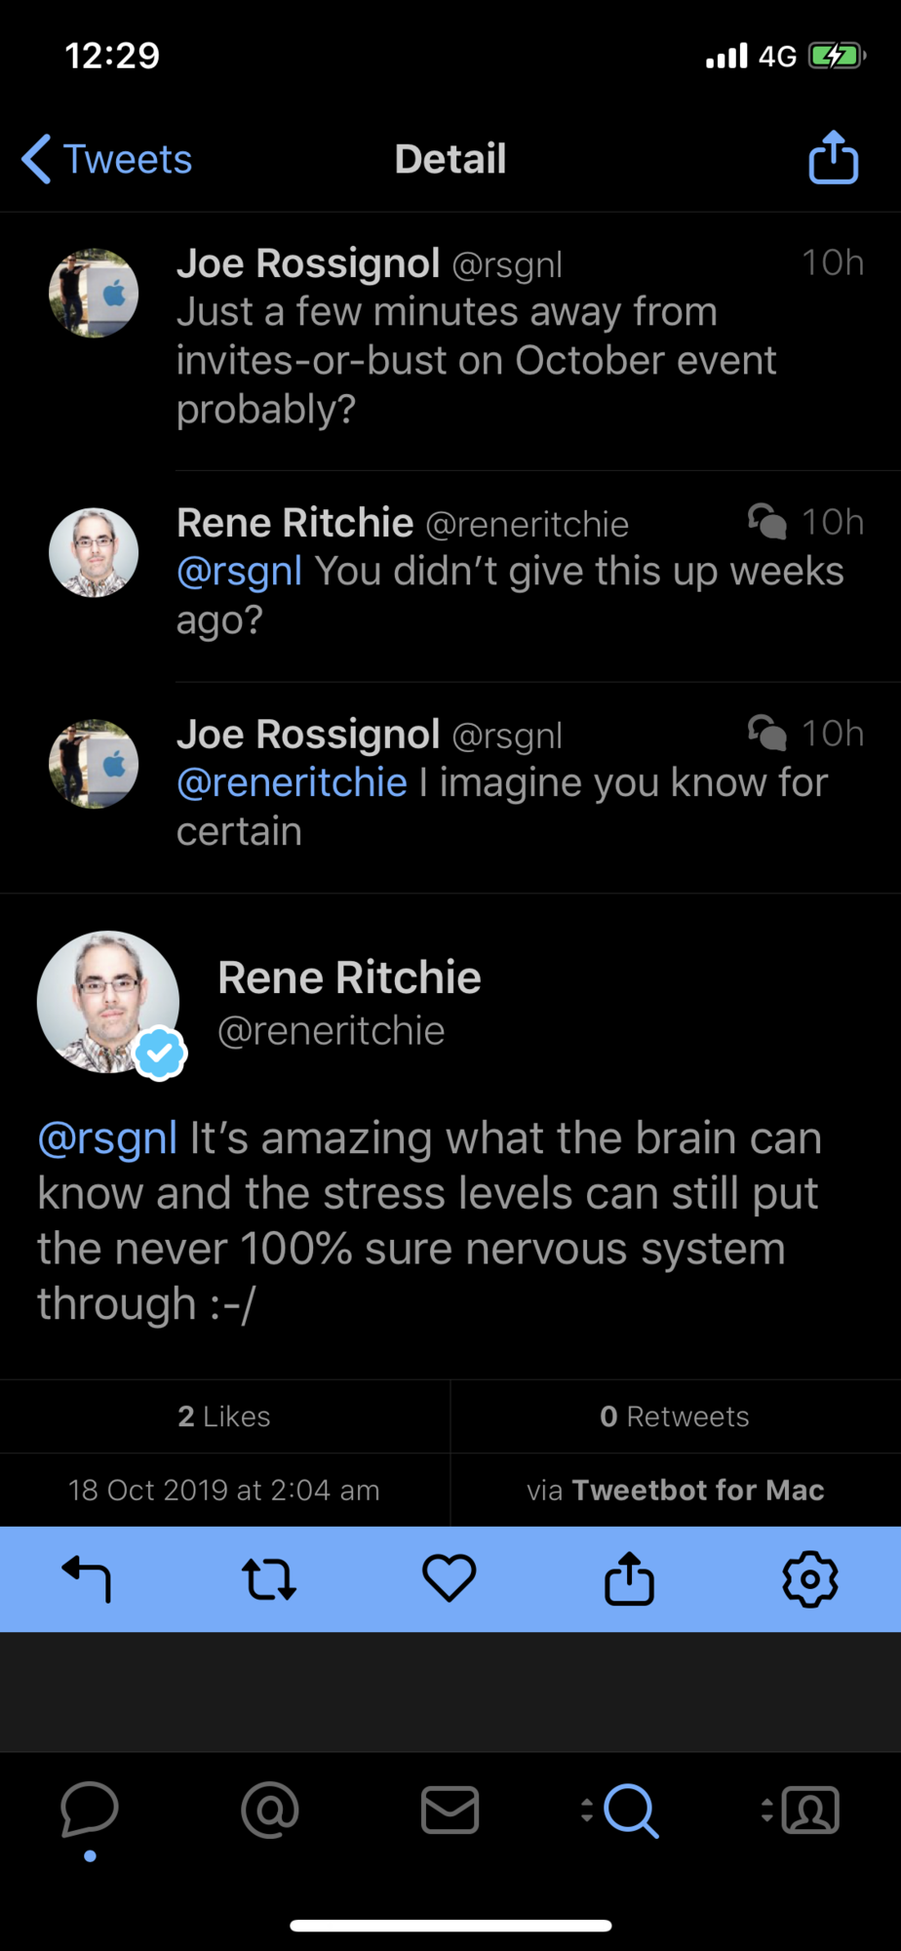Open tweet settings gear icon
901x1951 pixels.
click(809, 1578)
